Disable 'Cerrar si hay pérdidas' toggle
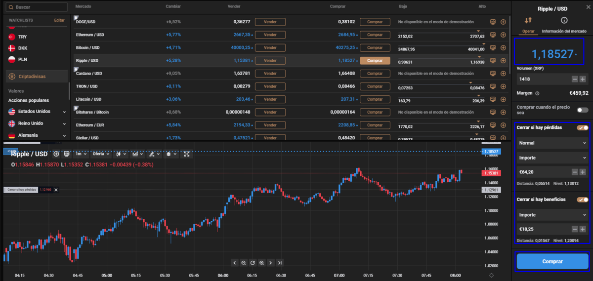593x281 pixels. (x=582, y=128)
